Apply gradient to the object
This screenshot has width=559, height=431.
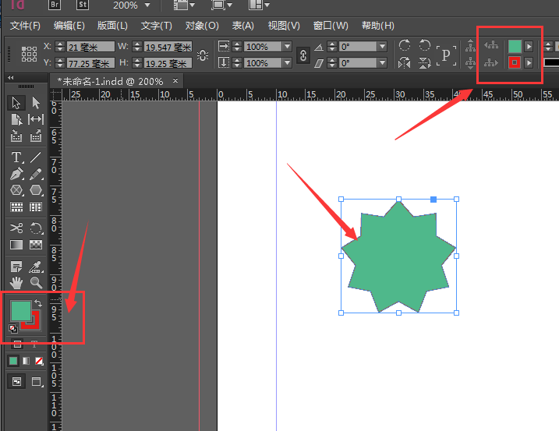[26, 361]
